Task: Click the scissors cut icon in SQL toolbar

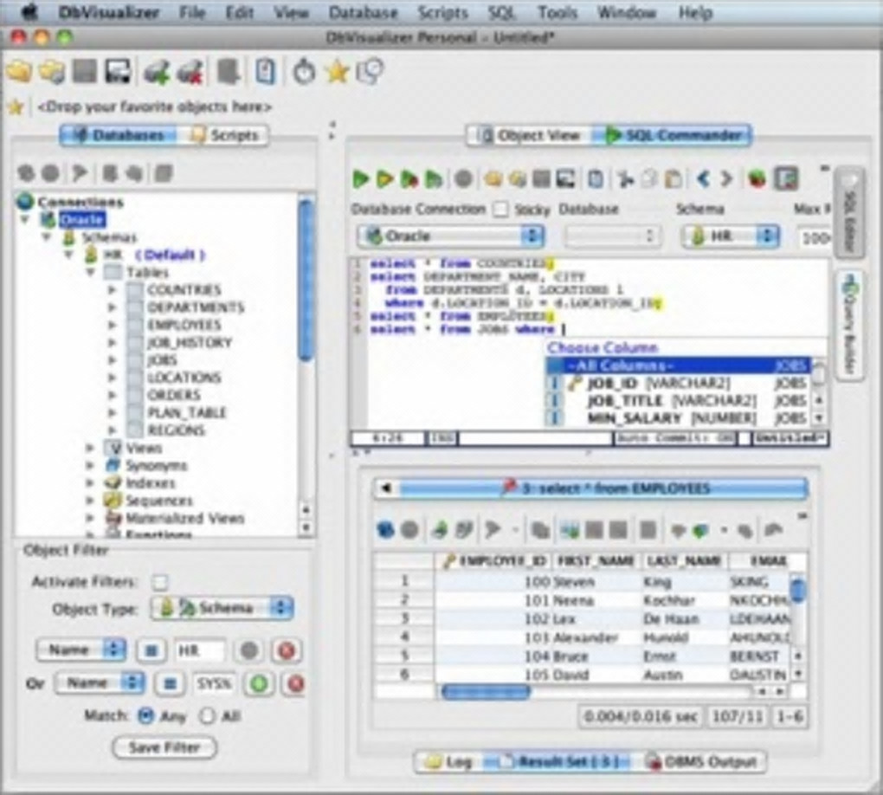Action: point(625,179)
